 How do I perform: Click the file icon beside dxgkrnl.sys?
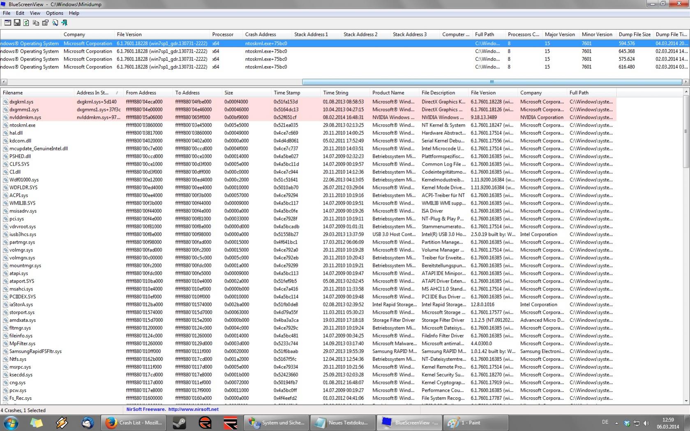[x=5, y=102]
